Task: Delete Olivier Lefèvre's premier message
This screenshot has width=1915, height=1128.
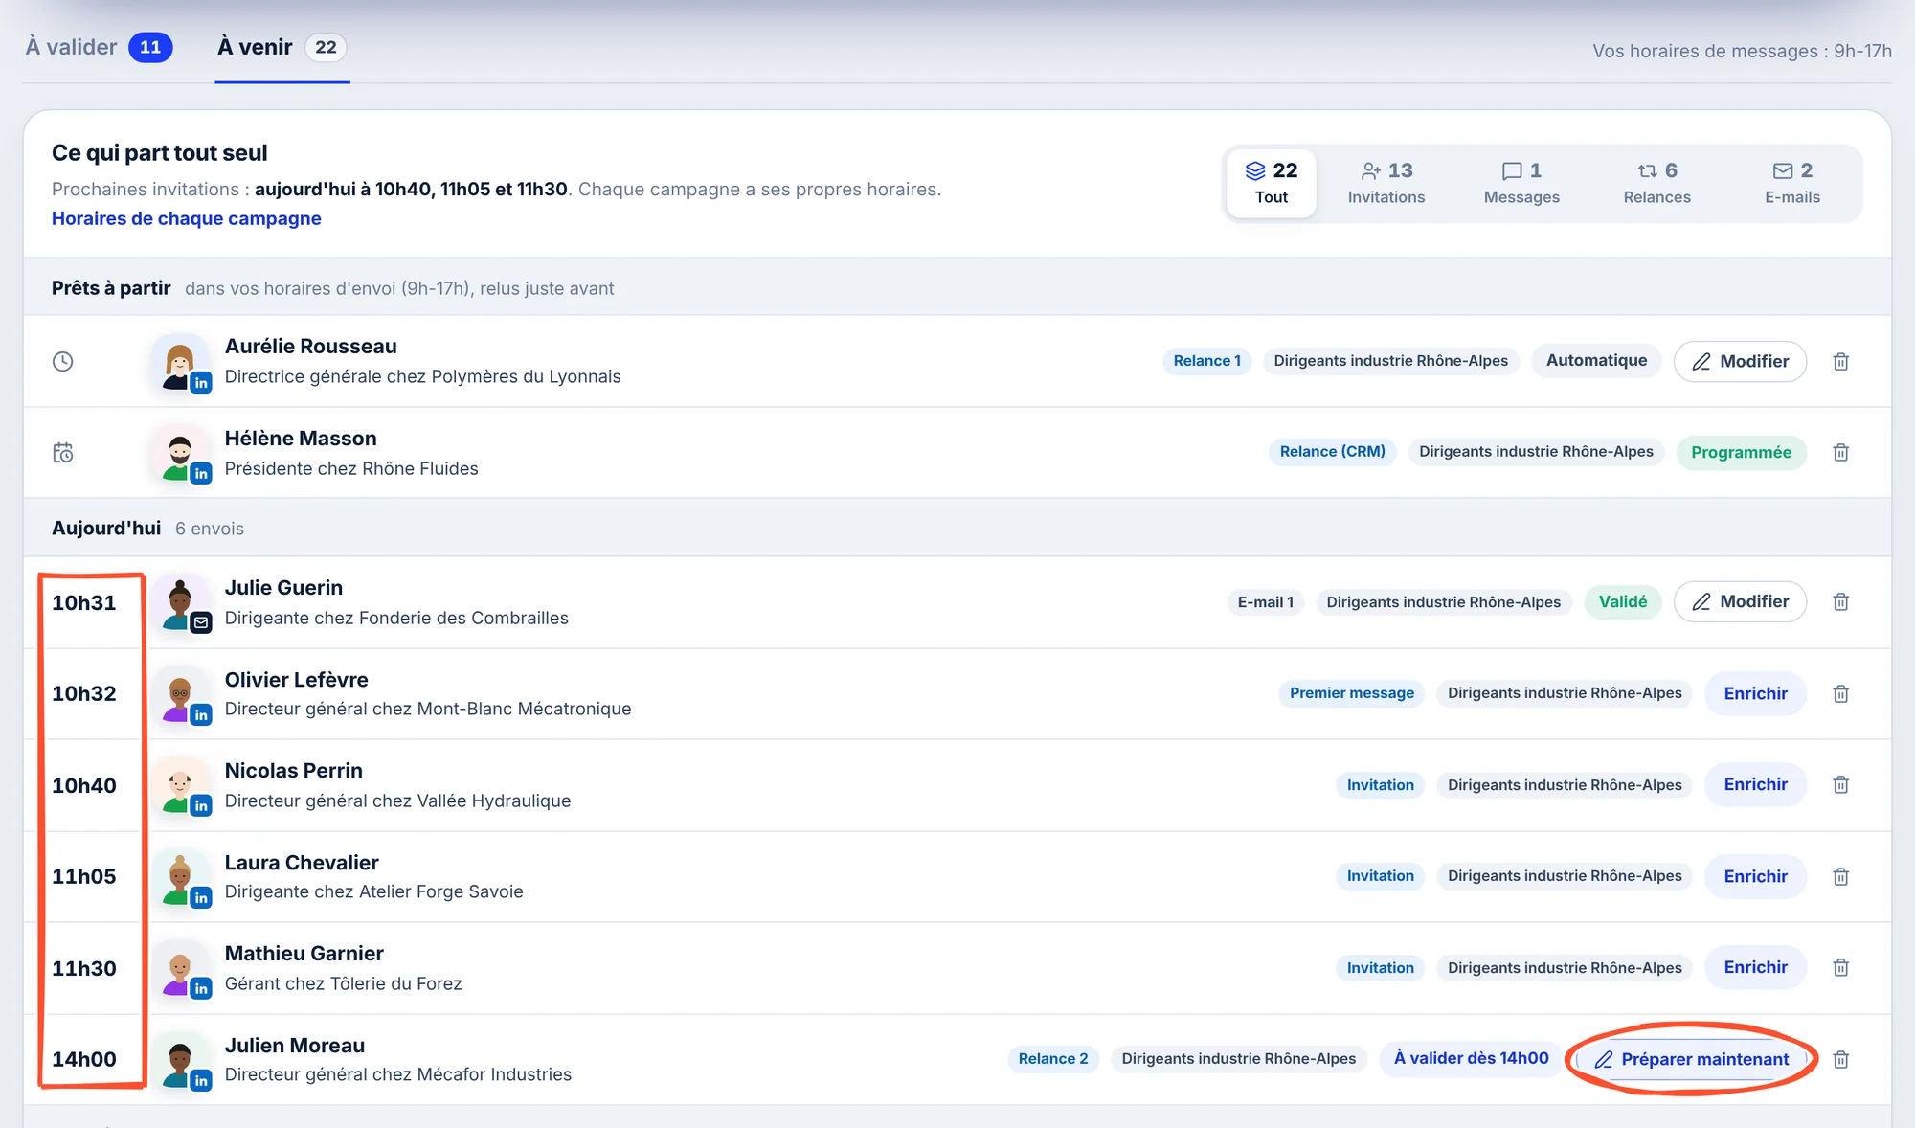Action: click(1840, 694)
